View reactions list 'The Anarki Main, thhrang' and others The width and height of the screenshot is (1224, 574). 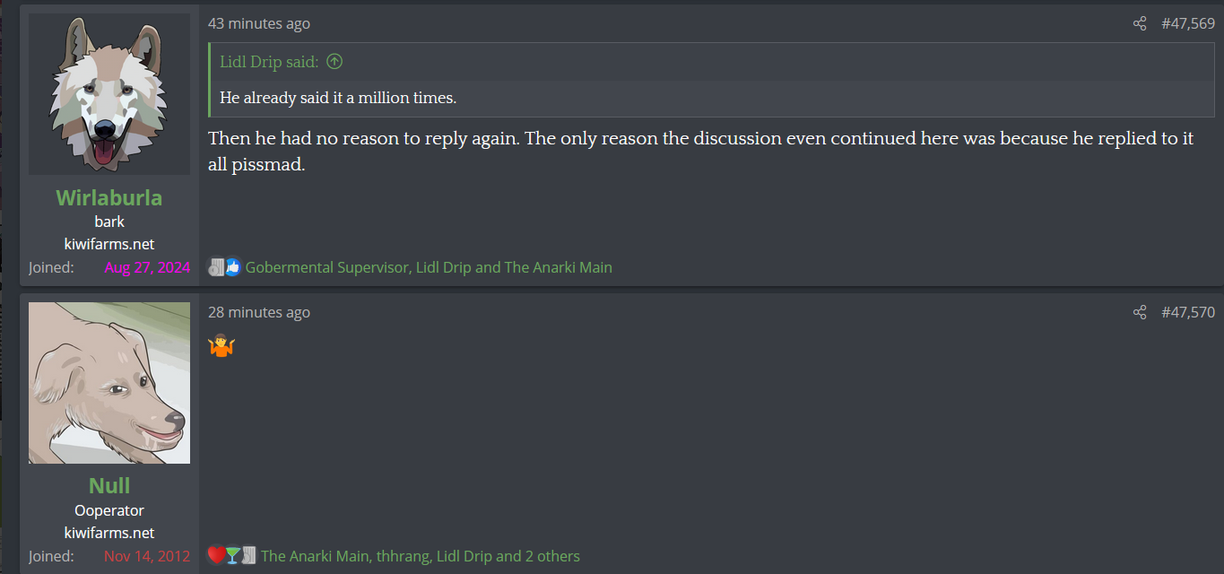click(420, 556)
